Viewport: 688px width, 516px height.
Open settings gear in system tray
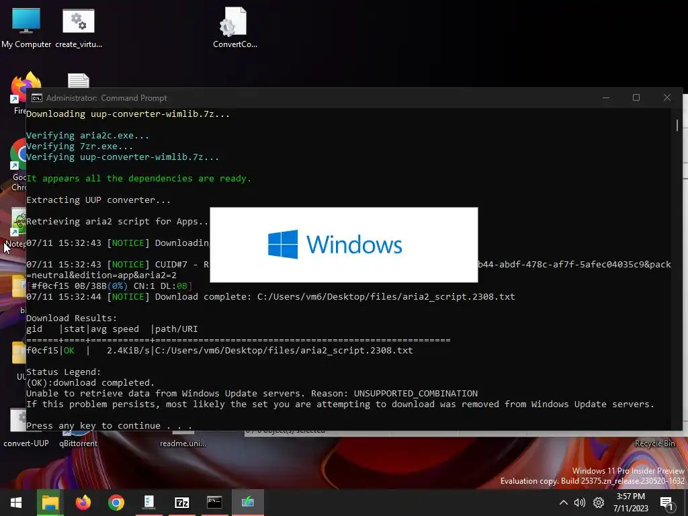(x=599, y=503)
